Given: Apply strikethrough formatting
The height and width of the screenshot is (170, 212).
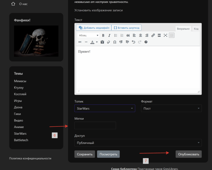Looking at the screenshot, I should coord(80,42).
